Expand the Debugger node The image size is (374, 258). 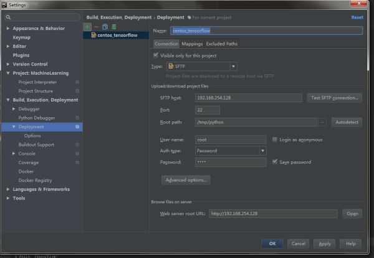pyautogui.click(x=14, y=108)
